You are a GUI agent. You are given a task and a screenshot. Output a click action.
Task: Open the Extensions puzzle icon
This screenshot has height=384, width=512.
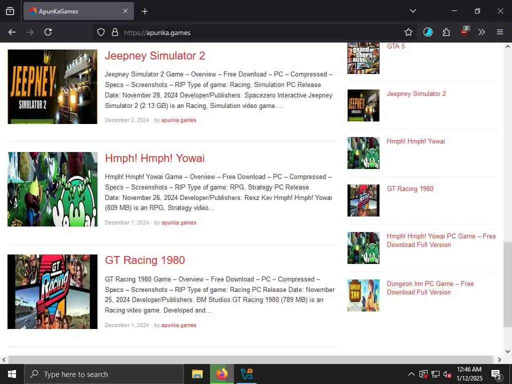(446, 32)
